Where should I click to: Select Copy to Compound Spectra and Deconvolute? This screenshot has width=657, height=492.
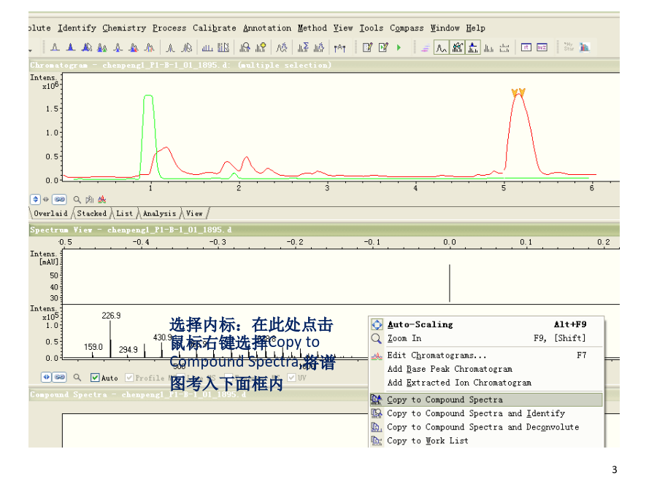pyautogui.click(x=486, y=427)
